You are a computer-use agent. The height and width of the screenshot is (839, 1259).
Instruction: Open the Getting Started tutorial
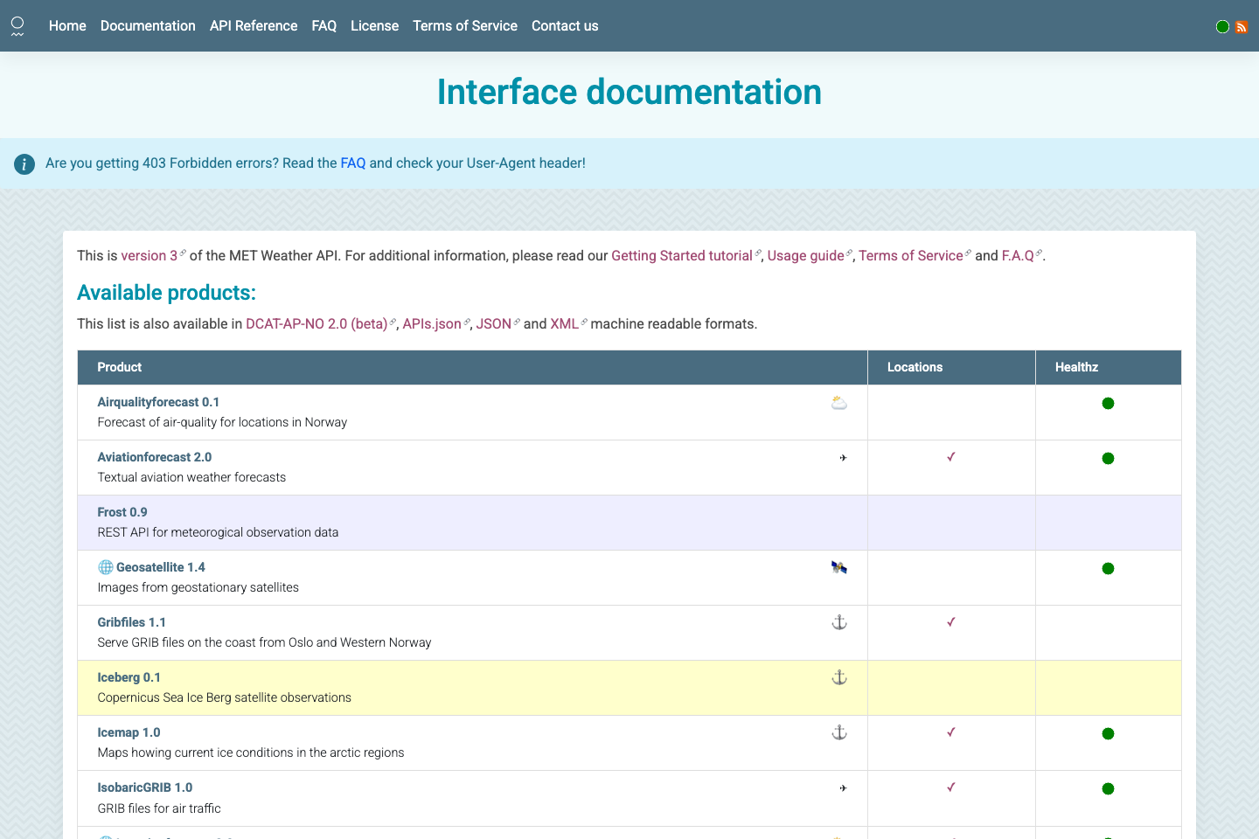pyautogui.click(x=681, y=255)
